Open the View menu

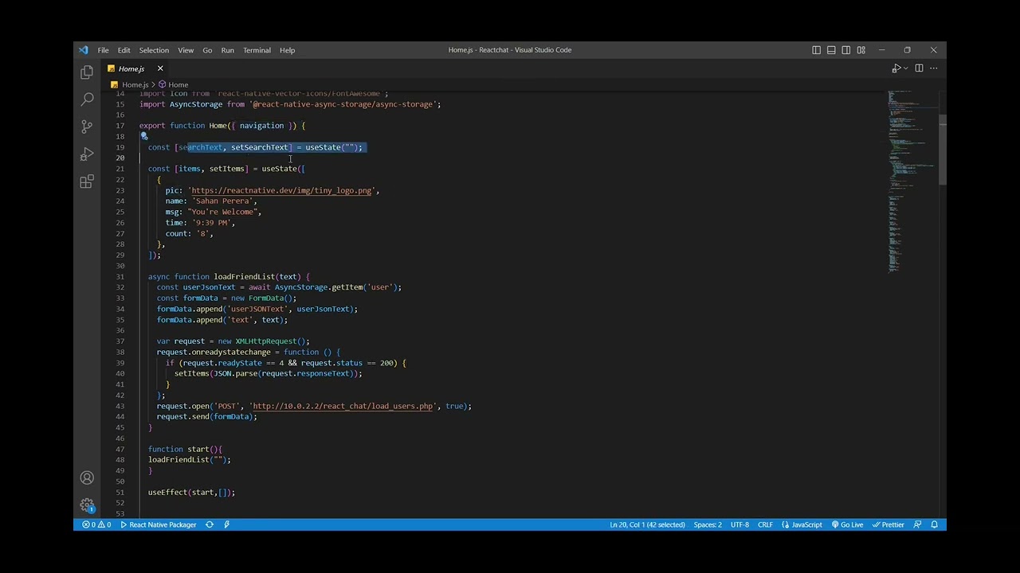(x=186, y=50)
